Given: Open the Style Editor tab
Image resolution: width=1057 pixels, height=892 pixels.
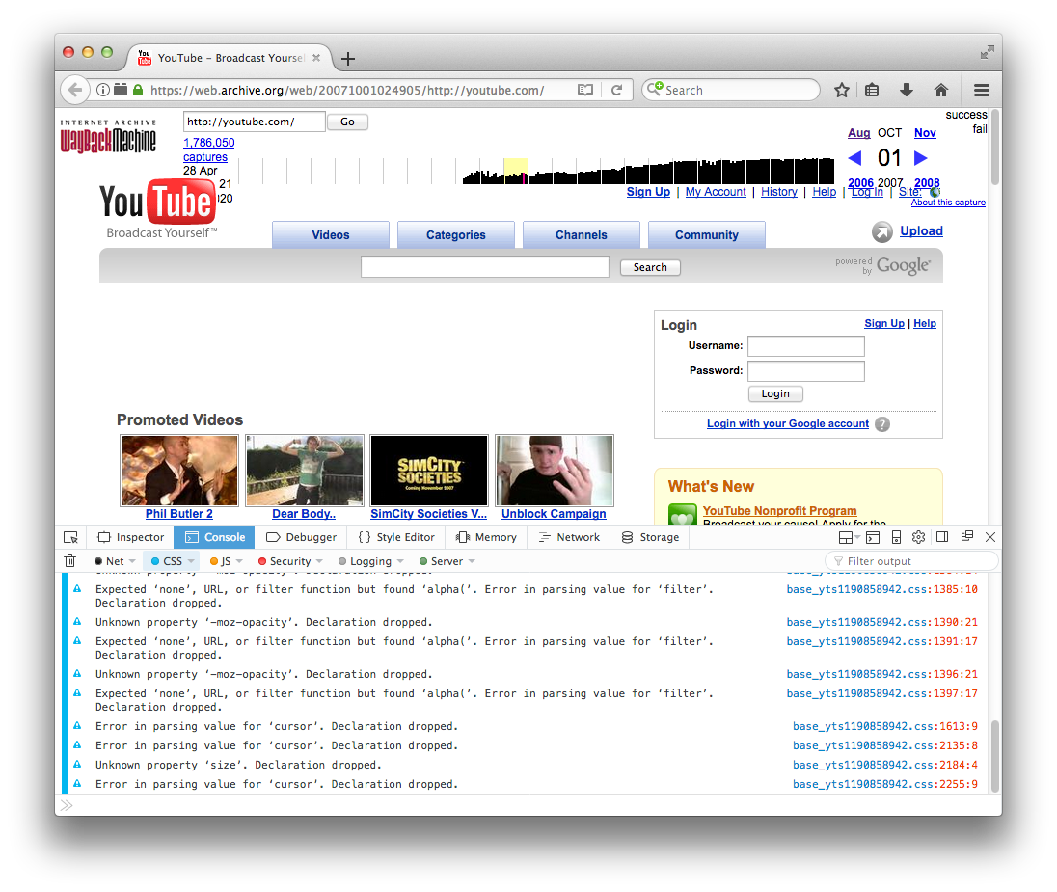Looking at the screenshot, I should (395, 537).
